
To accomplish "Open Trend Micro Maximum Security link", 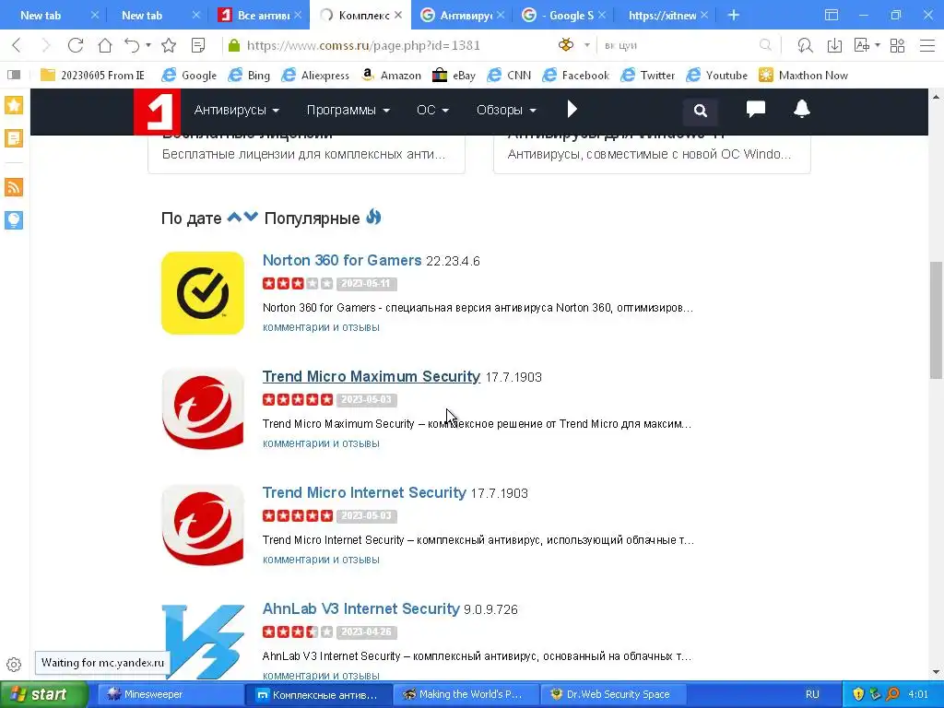I will [372, 376].
